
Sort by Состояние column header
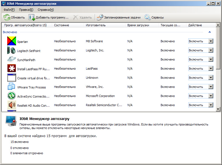[68, 25]
